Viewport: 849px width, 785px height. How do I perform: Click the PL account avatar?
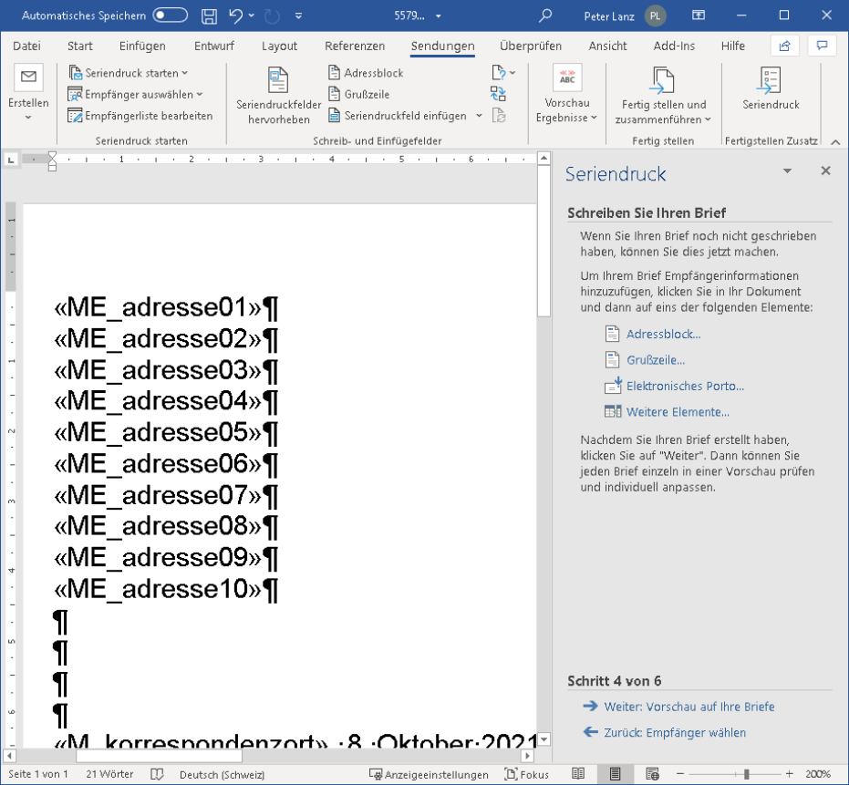[x=655, y=16]
